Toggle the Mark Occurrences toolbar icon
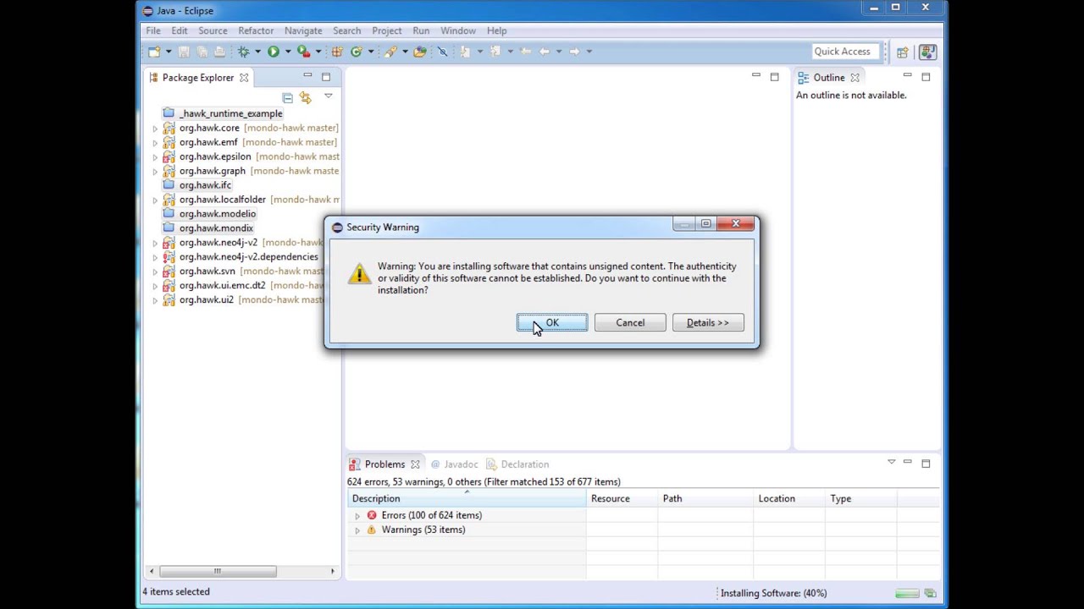Screen dimensions: 1084x609 [x=442, y=52]
